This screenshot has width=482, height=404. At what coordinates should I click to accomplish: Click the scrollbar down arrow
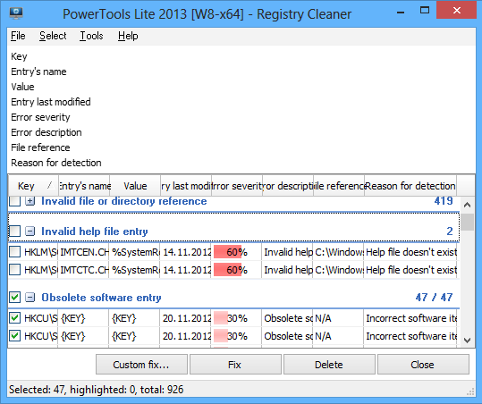(x=467, y=341)
